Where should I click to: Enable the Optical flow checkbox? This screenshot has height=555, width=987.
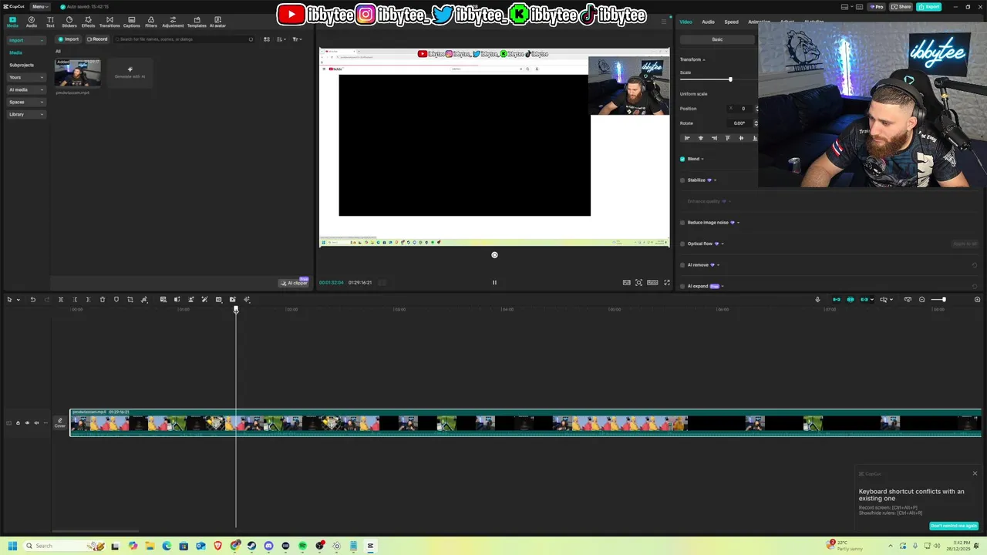682,244
